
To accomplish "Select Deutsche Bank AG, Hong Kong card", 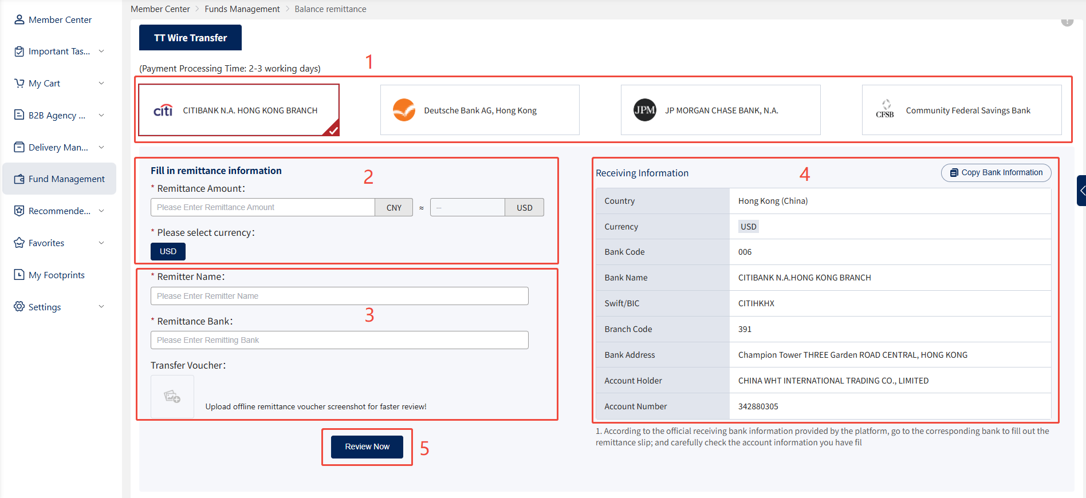I will pyautogui.click(x=480, y=110).
